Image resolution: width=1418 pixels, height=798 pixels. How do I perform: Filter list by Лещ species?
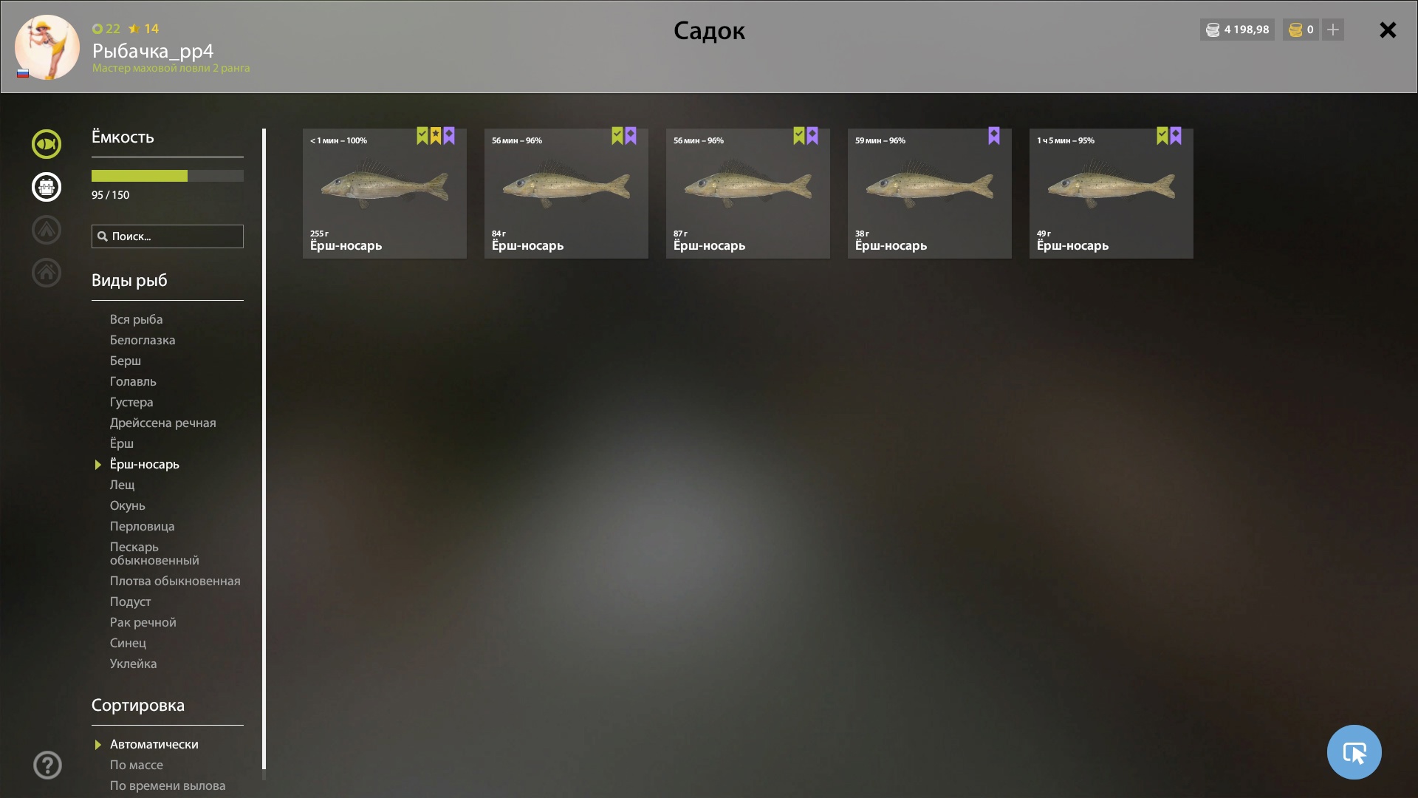[123, 485]
